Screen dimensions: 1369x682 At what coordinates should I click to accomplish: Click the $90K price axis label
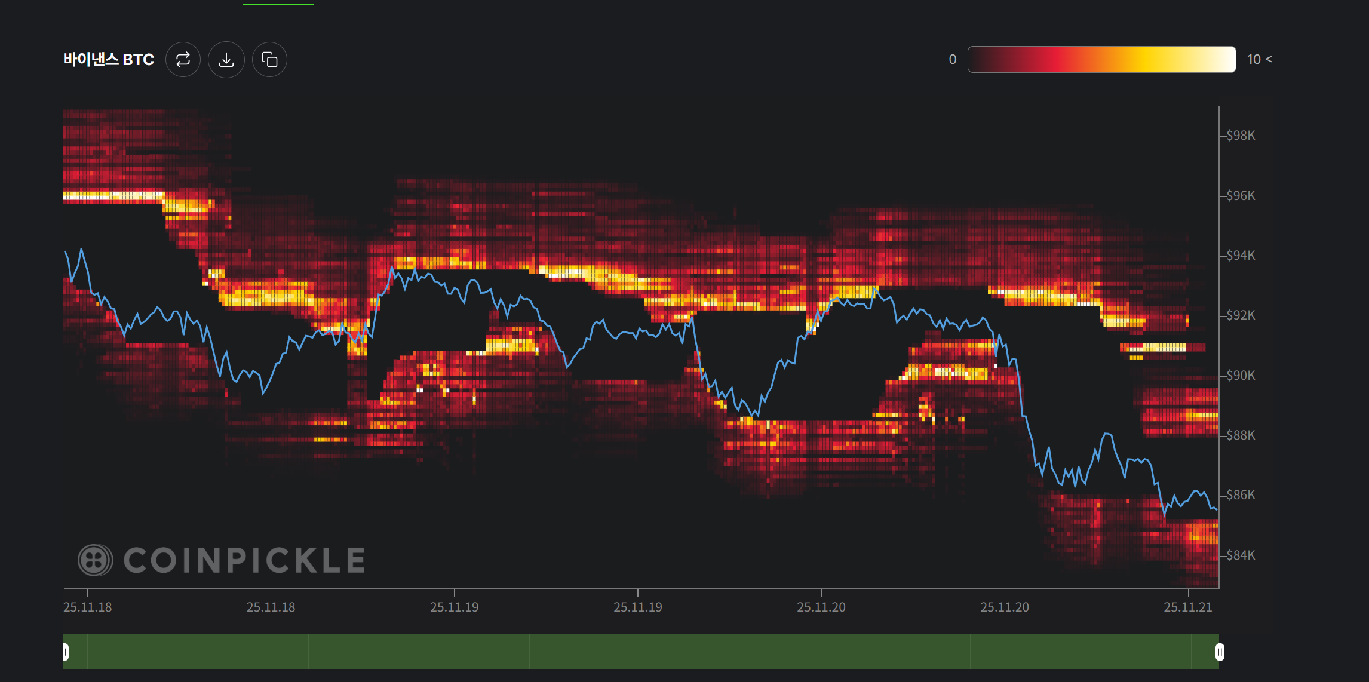tap(1241, 376)
